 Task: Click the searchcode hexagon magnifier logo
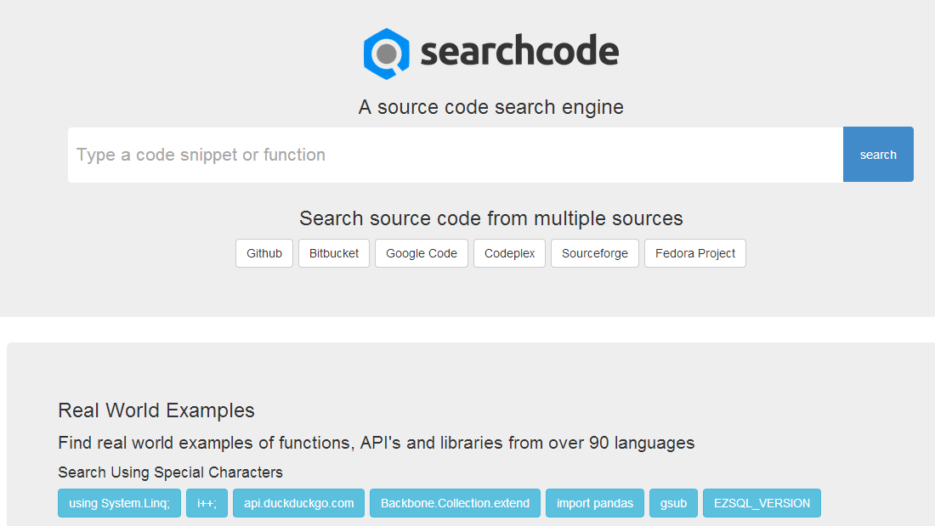(x=387, y=54)
